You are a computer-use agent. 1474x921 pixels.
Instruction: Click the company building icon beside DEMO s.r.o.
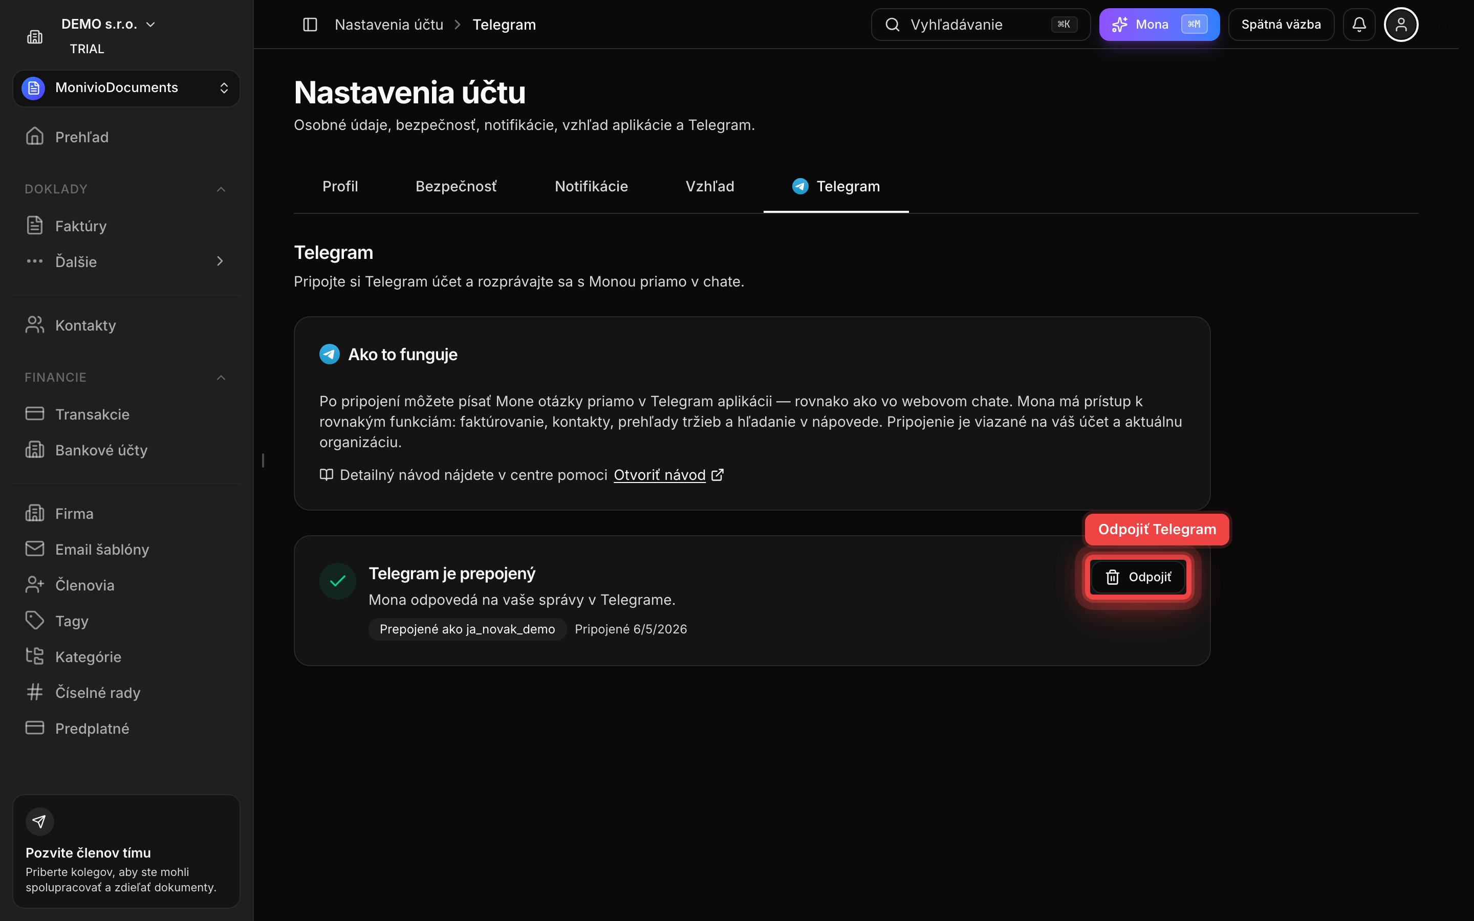pyautogui.click(x=35, y=37)
